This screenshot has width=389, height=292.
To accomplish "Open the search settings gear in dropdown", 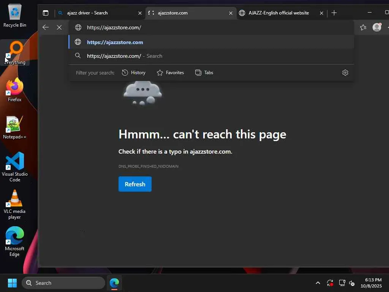I will click(345, 73).
